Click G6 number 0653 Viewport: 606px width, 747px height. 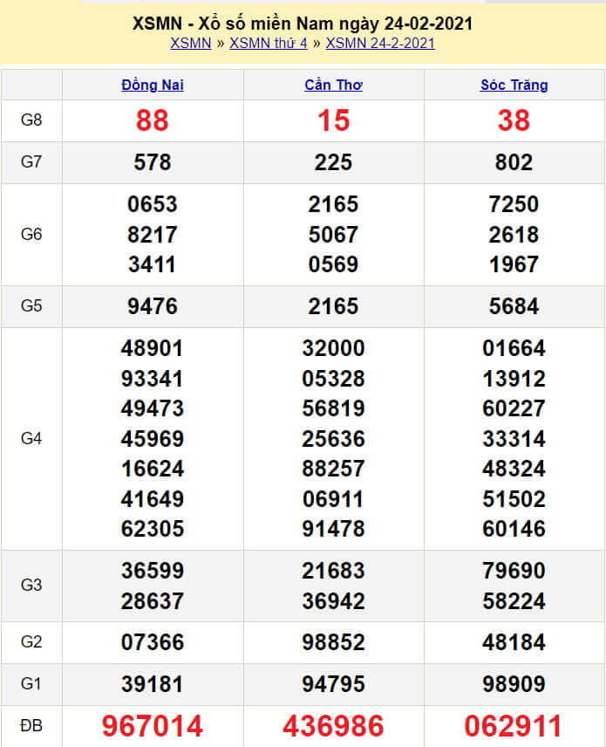click(153, 204)
